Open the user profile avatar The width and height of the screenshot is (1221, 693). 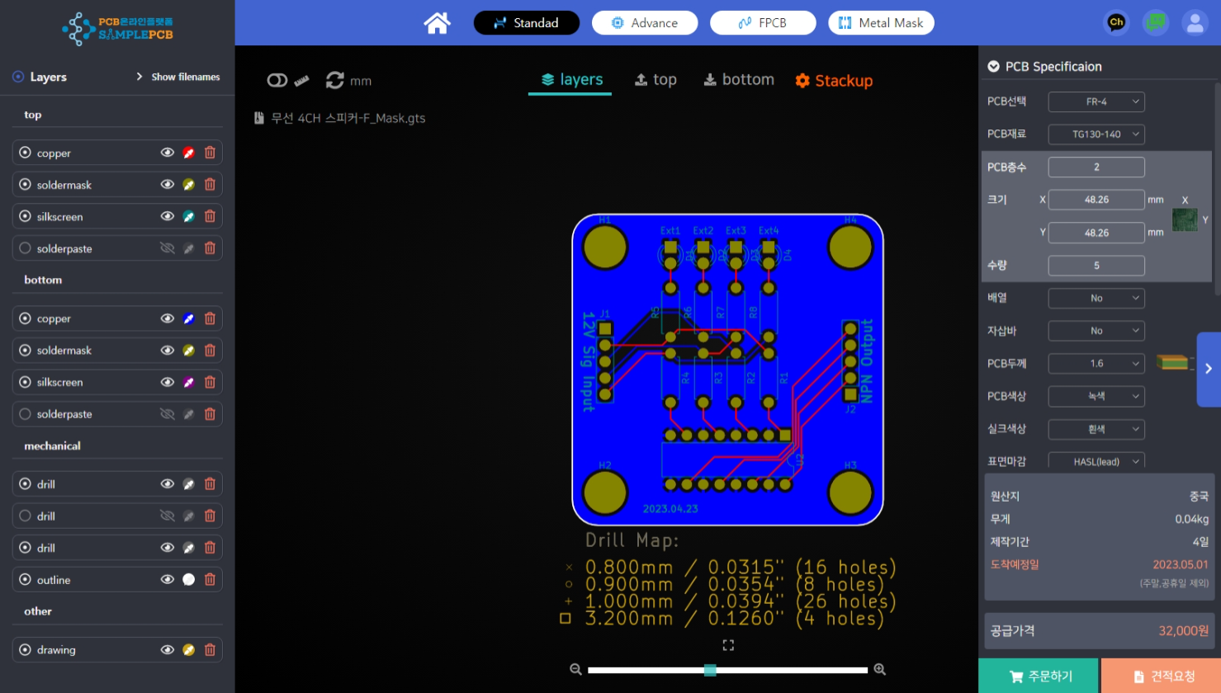click(1195, 23)
